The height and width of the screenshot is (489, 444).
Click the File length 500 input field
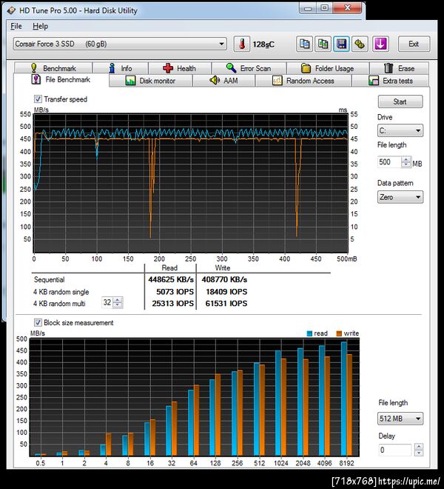[x=389, y=162]
